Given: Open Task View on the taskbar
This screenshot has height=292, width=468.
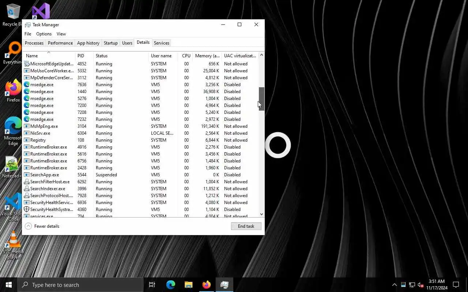Looking at the screenshot, I should point(152,285).
